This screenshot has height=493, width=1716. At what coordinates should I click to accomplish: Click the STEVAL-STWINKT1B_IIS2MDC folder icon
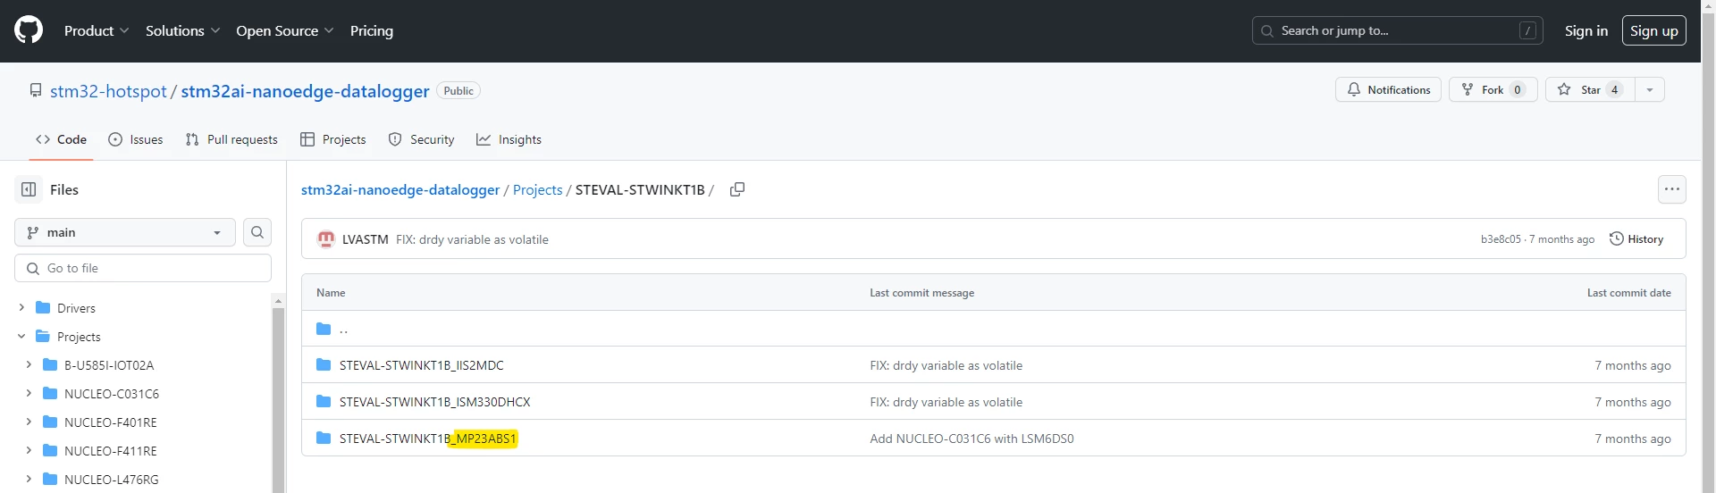tap(324, 365)
